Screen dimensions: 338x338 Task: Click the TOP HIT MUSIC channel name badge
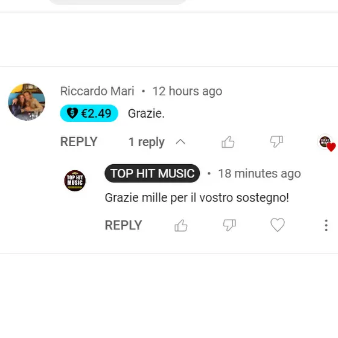[152, 173]
